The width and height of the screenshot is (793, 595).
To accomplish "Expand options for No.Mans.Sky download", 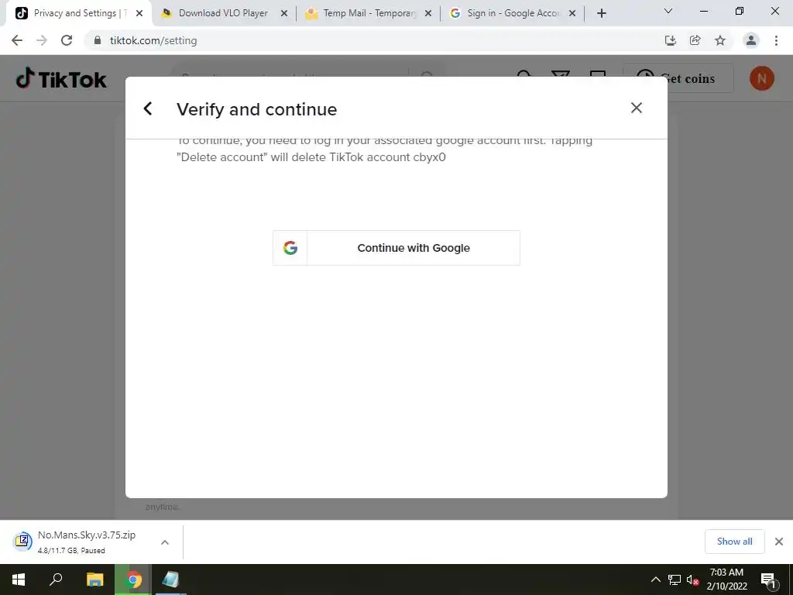I will [165, 542].
